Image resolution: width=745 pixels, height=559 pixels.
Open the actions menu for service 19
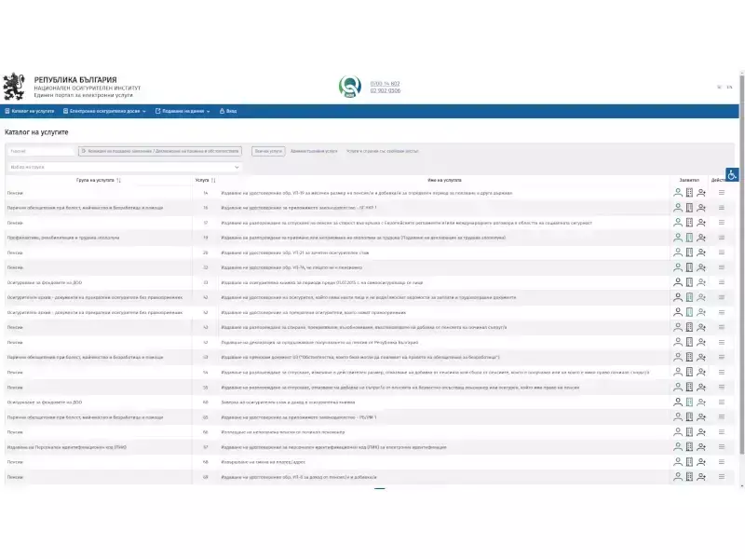(x=722, y=238)
